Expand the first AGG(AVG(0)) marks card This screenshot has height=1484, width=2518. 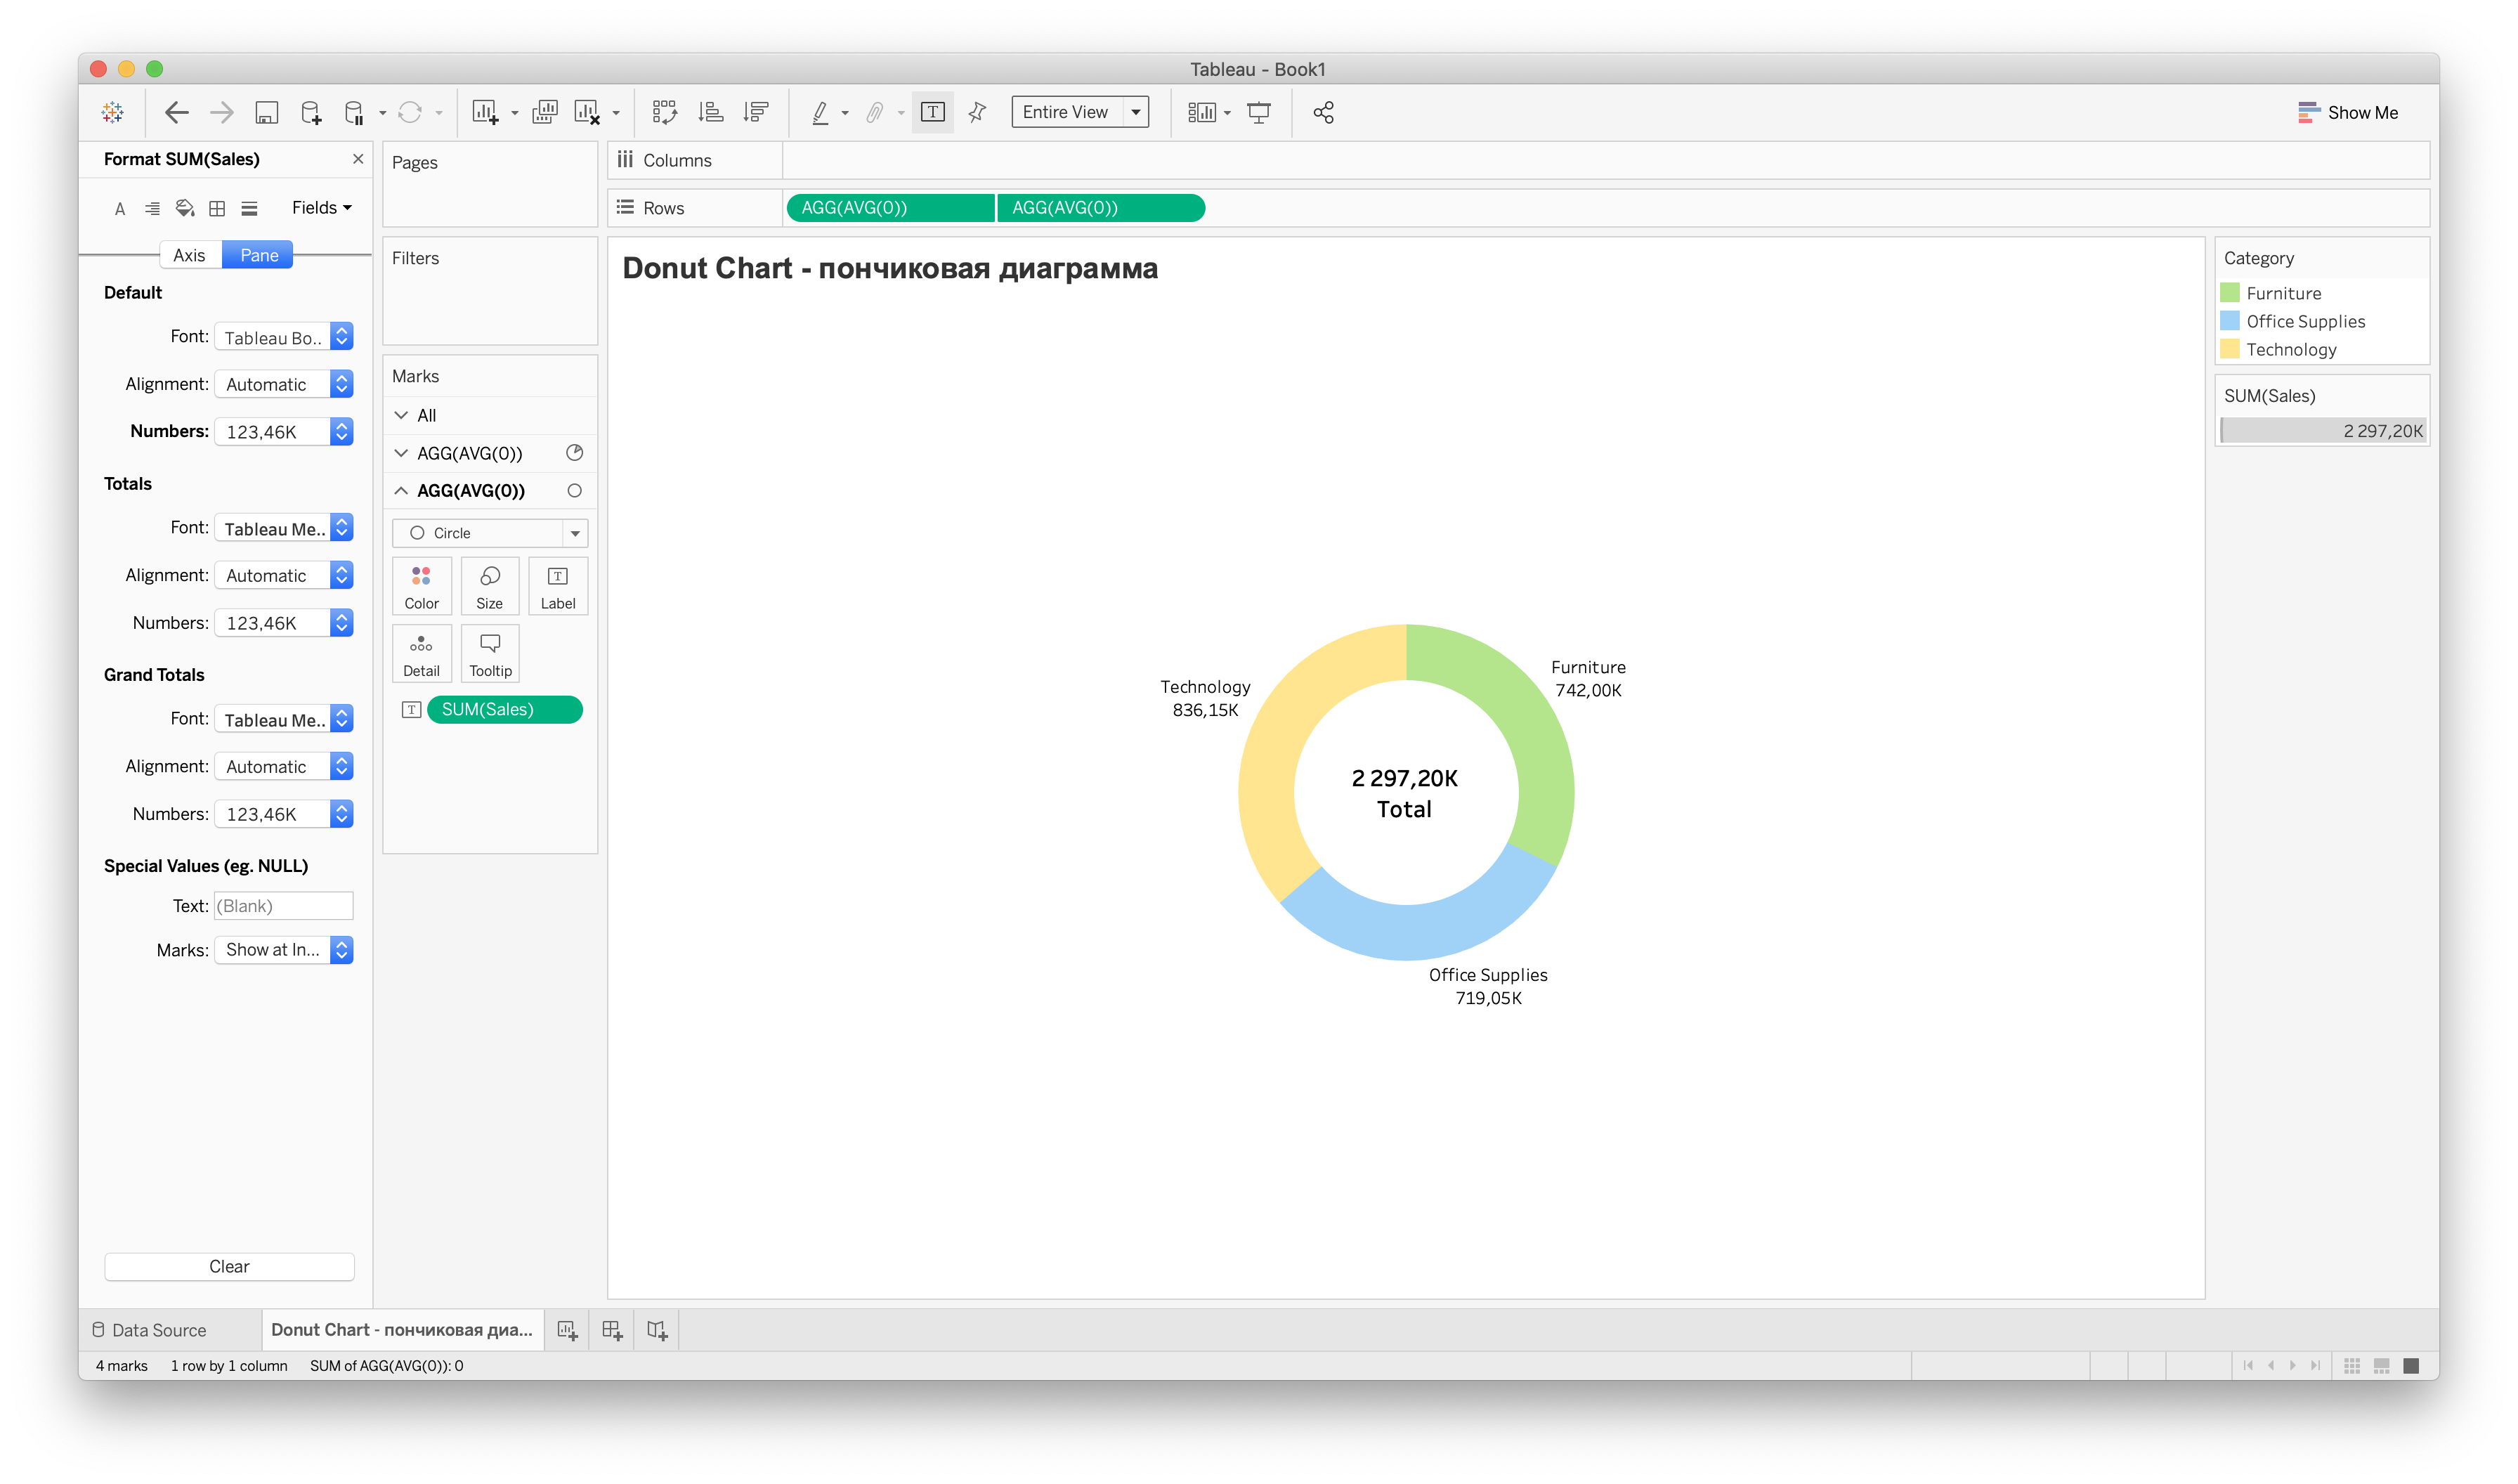pos(401,453)
